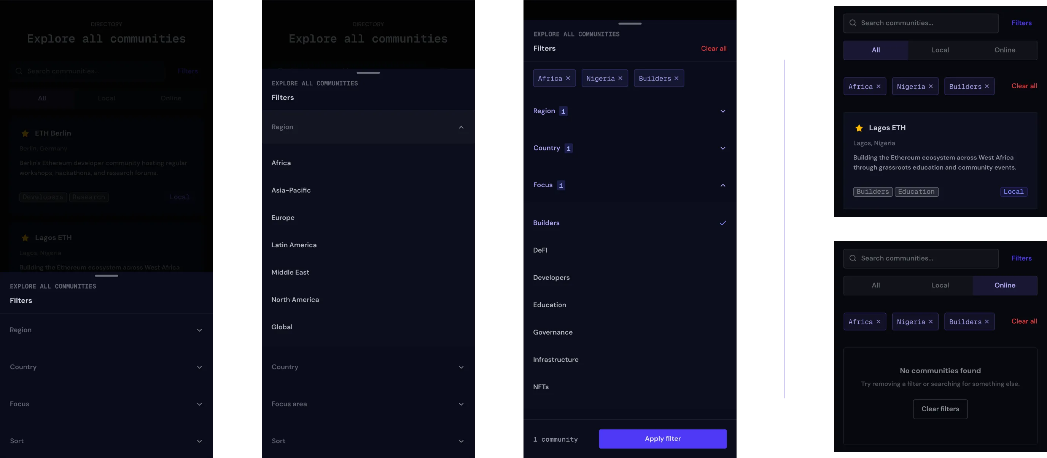Click the search icon in the panel with the Online tab selected

coord(853,258)
